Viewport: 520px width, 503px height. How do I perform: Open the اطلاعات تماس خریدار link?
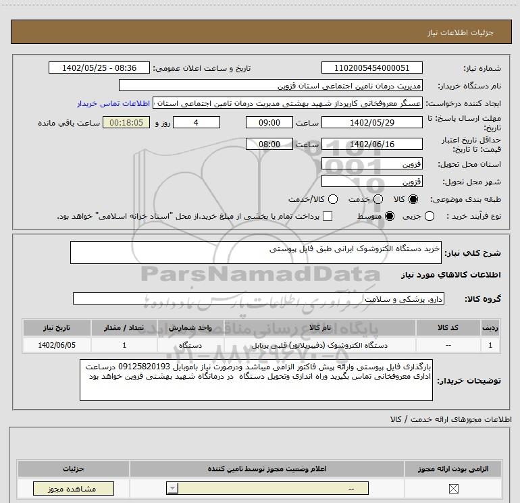click(113, 103)
